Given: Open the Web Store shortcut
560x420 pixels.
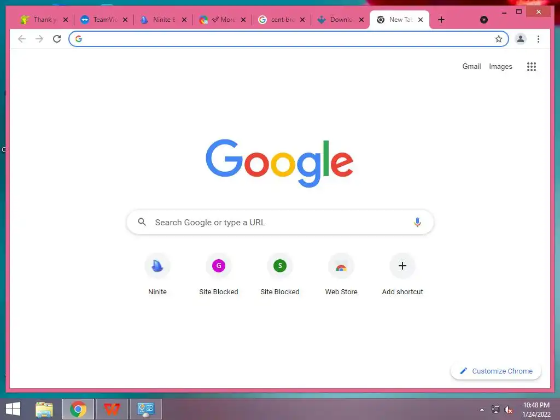Looking at the screenshot, I should pyautogui.click(x=341, y=275).
